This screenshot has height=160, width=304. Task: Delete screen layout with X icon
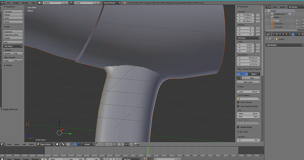pyautogui.click(x=67, y=3)
